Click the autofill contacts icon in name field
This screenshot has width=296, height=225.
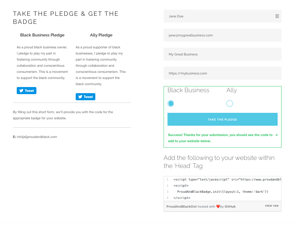[x=277, y=16]
